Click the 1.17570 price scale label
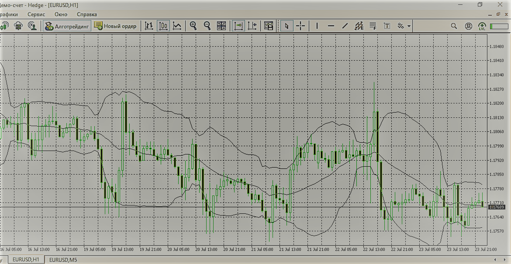The width and height of the screenshot is (511, 264). tap(496, 231)
